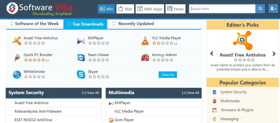This screenshot has width=280, height=123.
Task: Open Browsers & Plugins in Popular Categories
Action: pos(237,110)
